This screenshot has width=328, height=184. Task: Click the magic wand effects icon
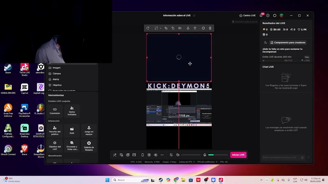click(115, 155)
